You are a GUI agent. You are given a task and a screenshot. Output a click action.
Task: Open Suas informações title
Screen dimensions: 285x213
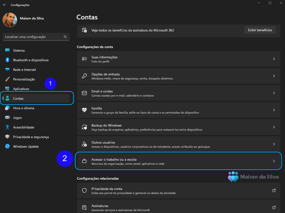[105, 57]
